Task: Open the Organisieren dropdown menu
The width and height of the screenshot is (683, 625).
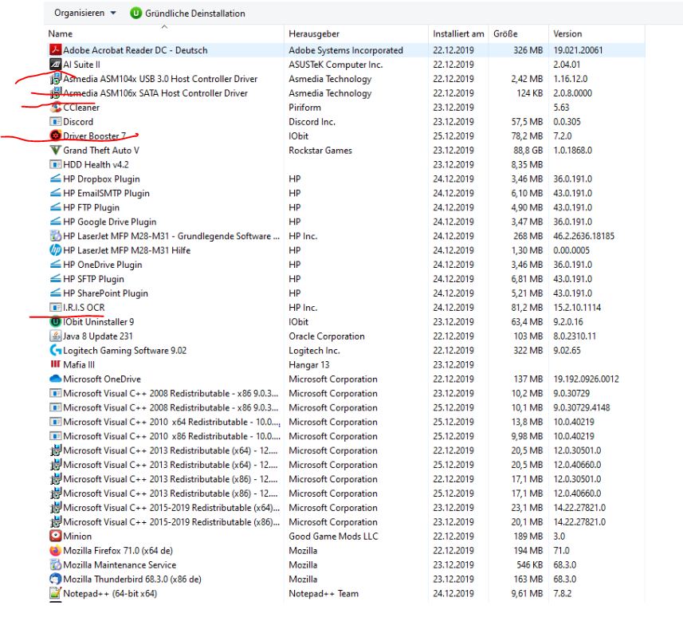Action: 85,13
